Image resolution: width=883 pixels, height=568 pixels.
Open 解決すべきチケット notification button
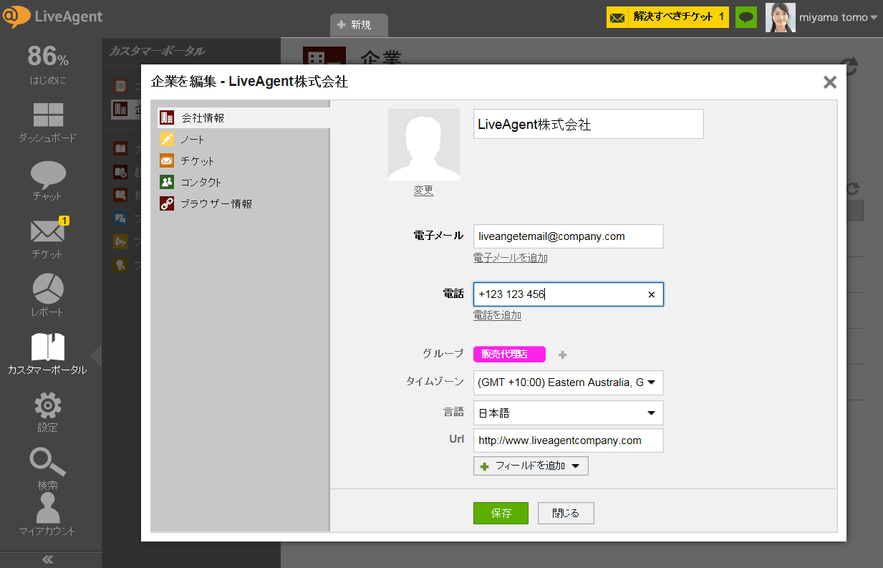point(667,17)
